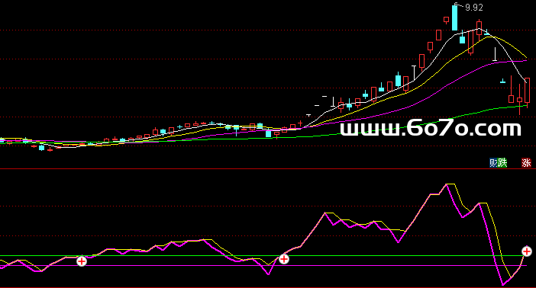Screen dimensions: 536x288
Task: Select the tall cyan candle below 9.92
Action: [x=454, y=17]
